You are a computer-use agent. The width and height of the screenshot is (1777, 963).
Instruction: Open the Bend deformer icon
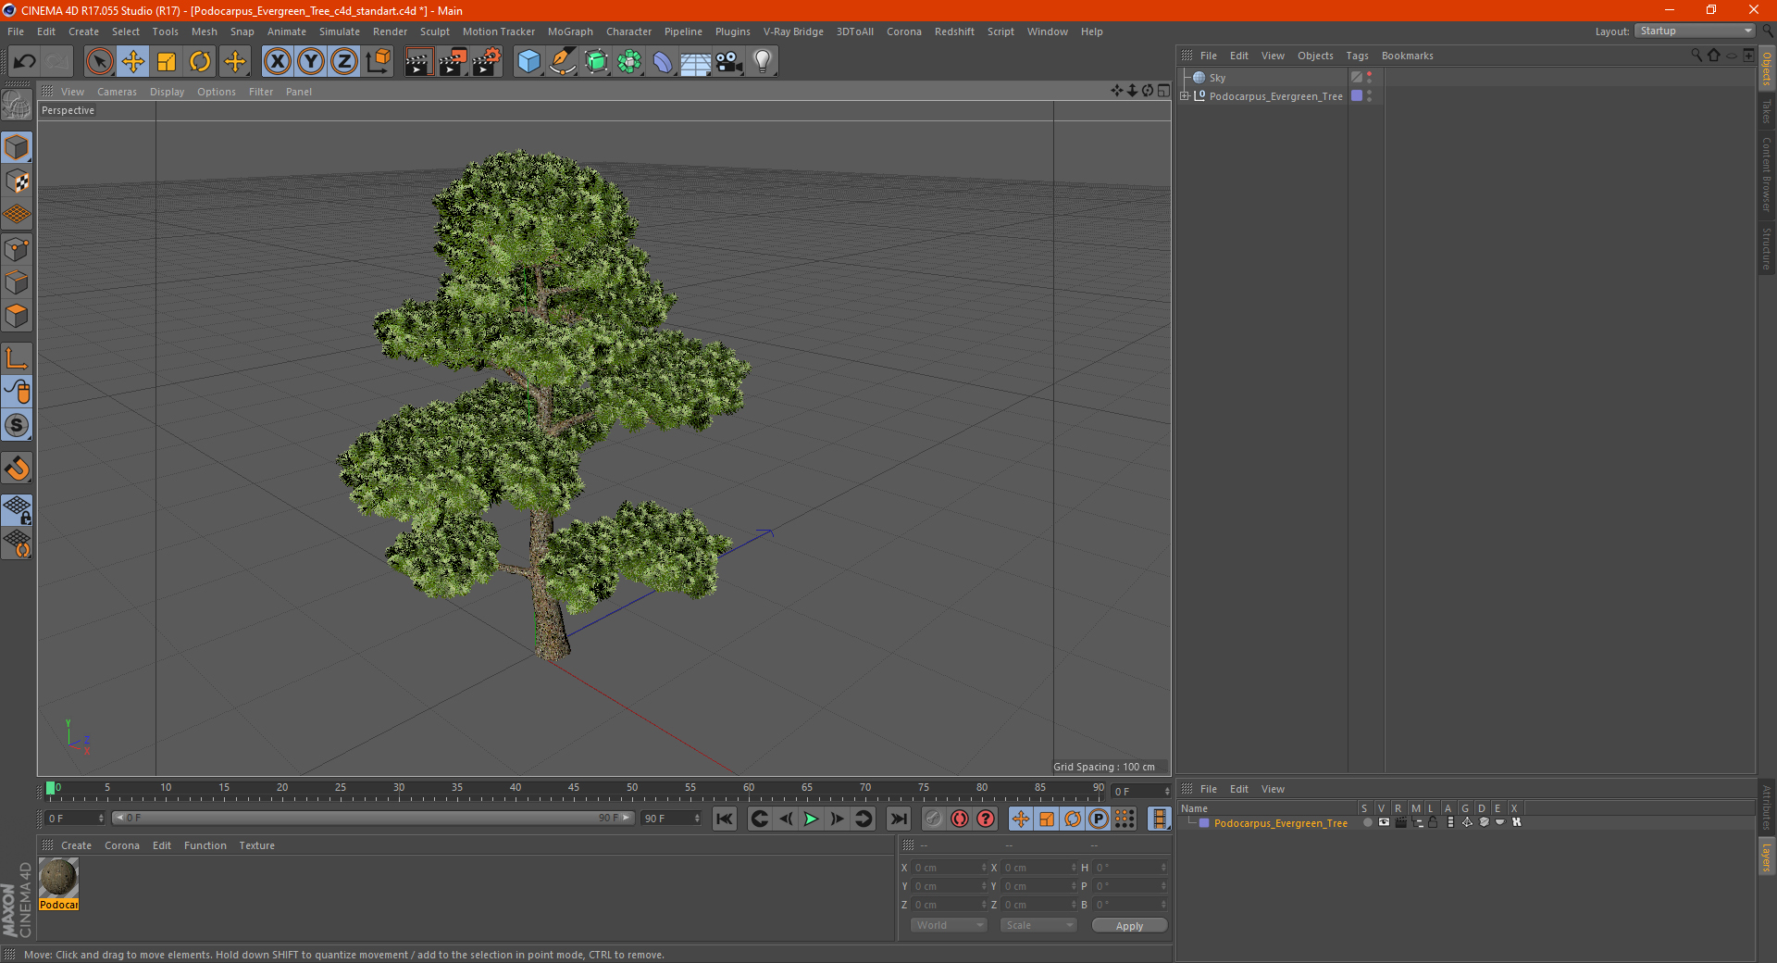click(663, 62)
